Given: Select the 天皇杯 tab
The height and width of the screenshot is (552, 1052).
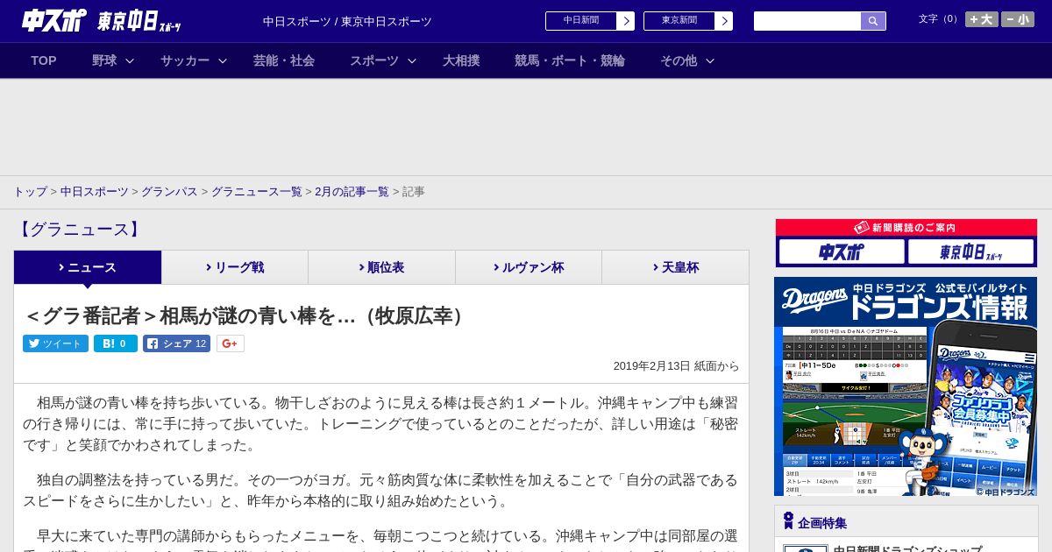Looking at the screenshot, I should point(675,267).
